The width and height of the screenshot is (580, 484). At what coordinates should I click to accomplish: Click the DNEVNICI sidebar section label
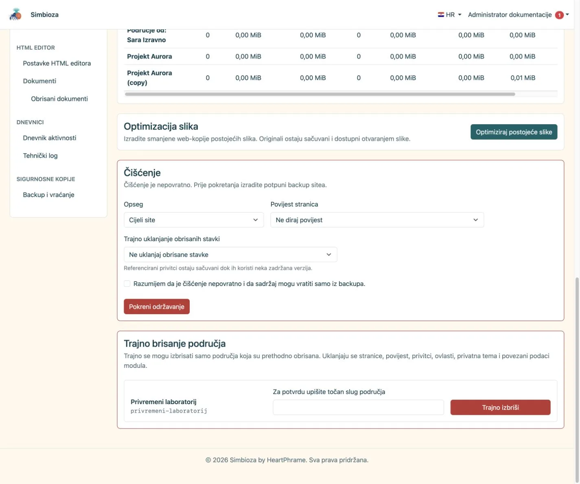(x=30, y=122)
